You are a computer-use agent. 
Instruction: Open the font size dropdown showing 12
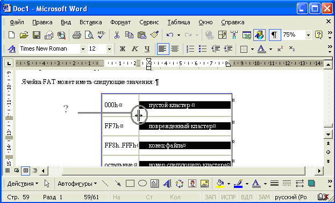pos(109,49)
